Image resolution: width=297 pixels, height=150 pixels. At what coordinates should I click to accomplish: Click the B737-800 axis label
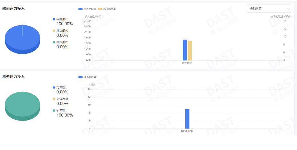187,131
